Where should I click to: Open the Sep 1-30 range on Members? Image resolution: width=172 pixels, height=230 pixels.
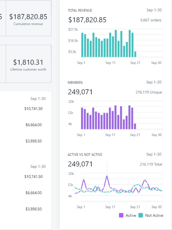coord(154,82)
